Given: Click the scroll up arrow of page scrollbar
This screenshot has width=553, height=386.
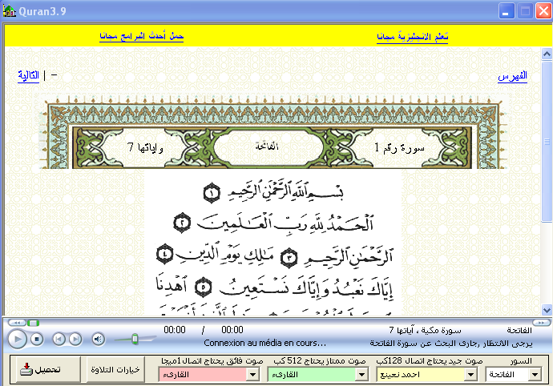Looking at the screenshot, I should pos(547,54).
